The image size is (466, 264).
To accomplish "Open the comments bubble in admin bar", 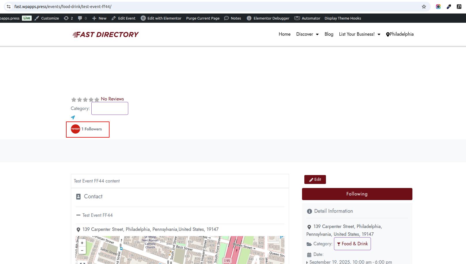I will pyautogui.click(x=82, y=18).
